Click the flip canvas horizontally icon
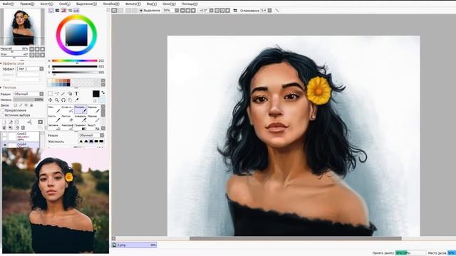The height and width of the screenshot is (256, 456). (x=235, y=11)
